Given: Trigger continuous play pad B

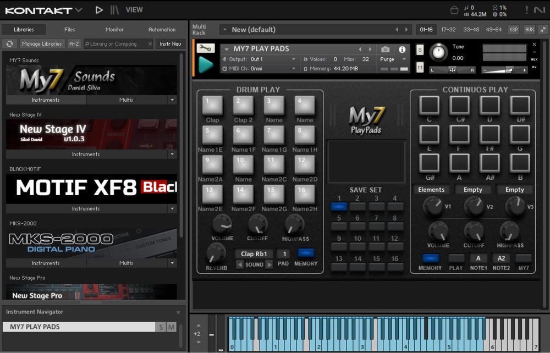Looking at the screenshot, I should pyautogui.click(x=520, y=163).
